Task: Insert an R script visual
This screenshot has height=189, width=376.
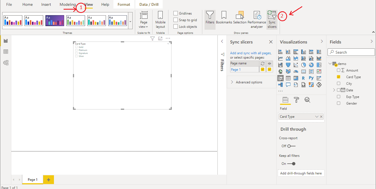Action: [x=303, y=78]
